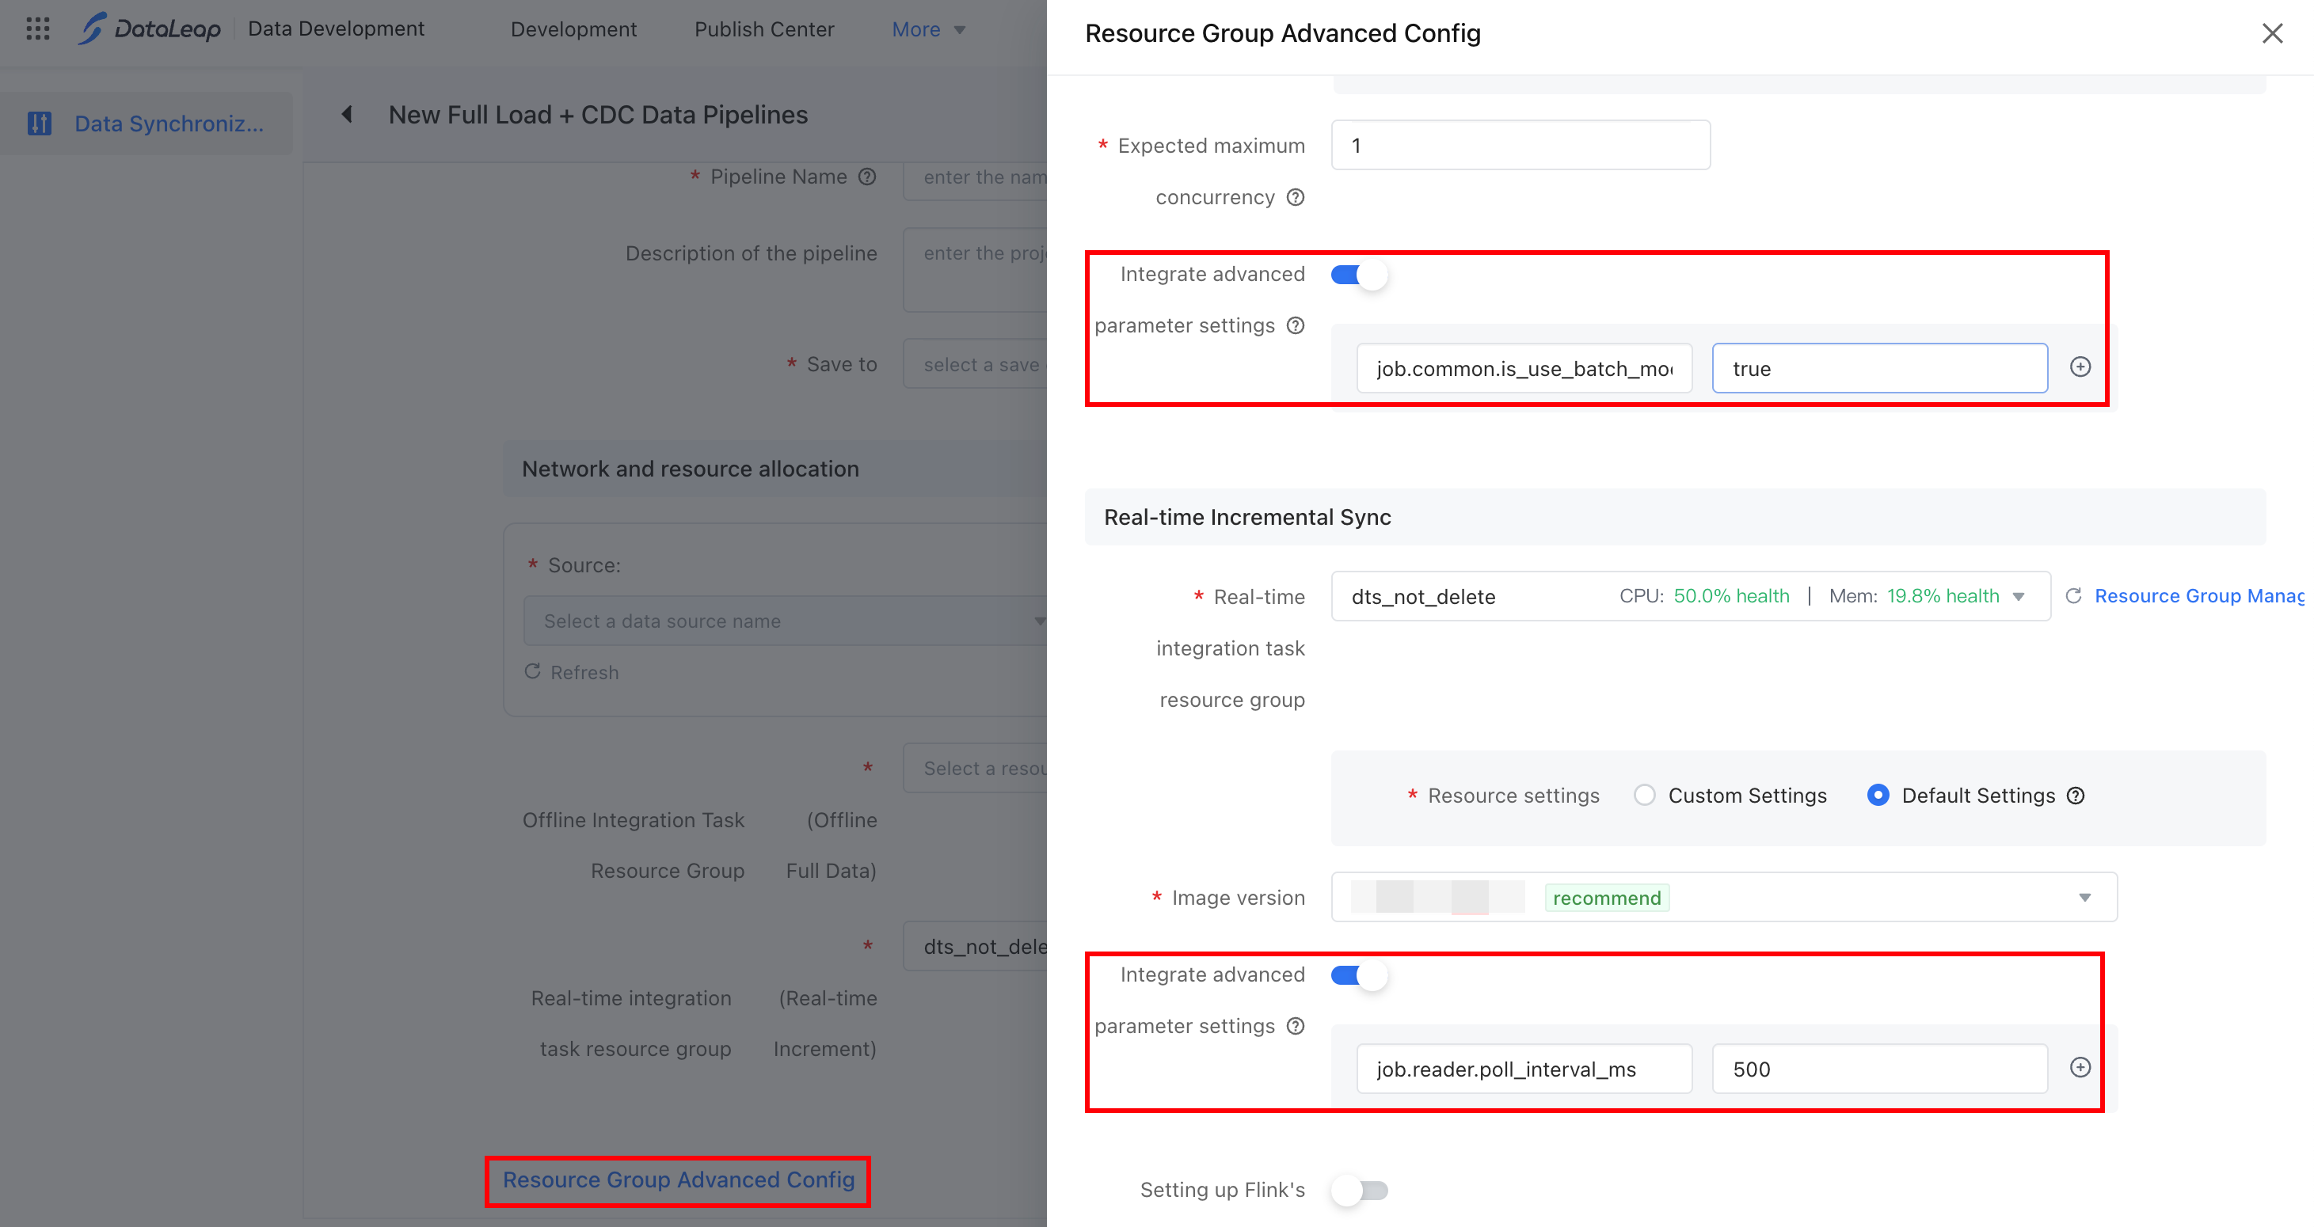The width and height of the screenshot is (2314, 1227).
Task: Click refresh icon beside Resource Group Management
Action: pos(2073,595)
